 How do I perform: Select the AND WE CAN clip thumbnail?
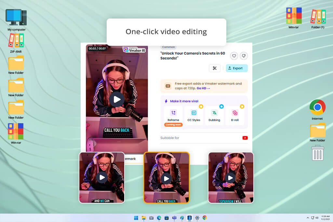click(x=102, y=178)
